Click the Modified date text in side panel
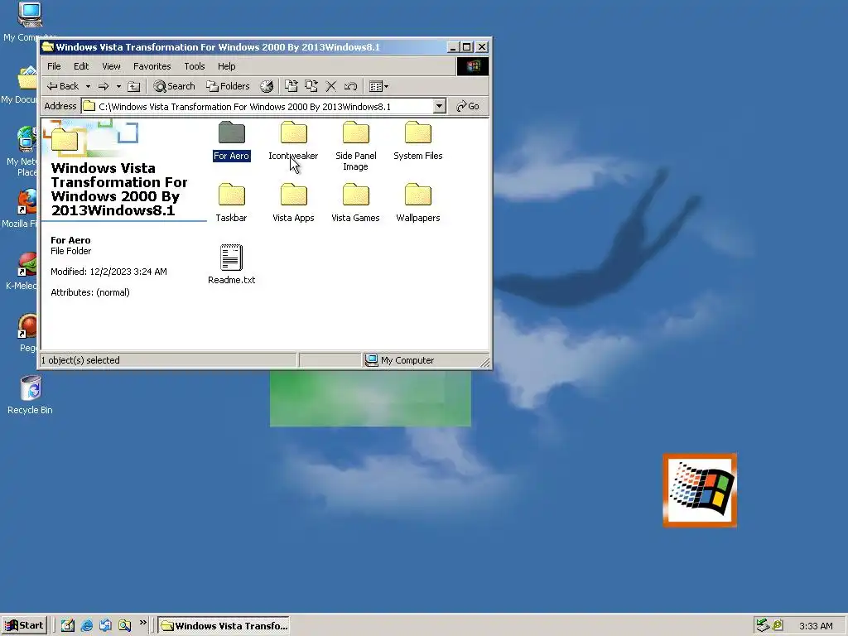This screenshot has width=848, height=636. pyautogui.click(x=108, y=272)
